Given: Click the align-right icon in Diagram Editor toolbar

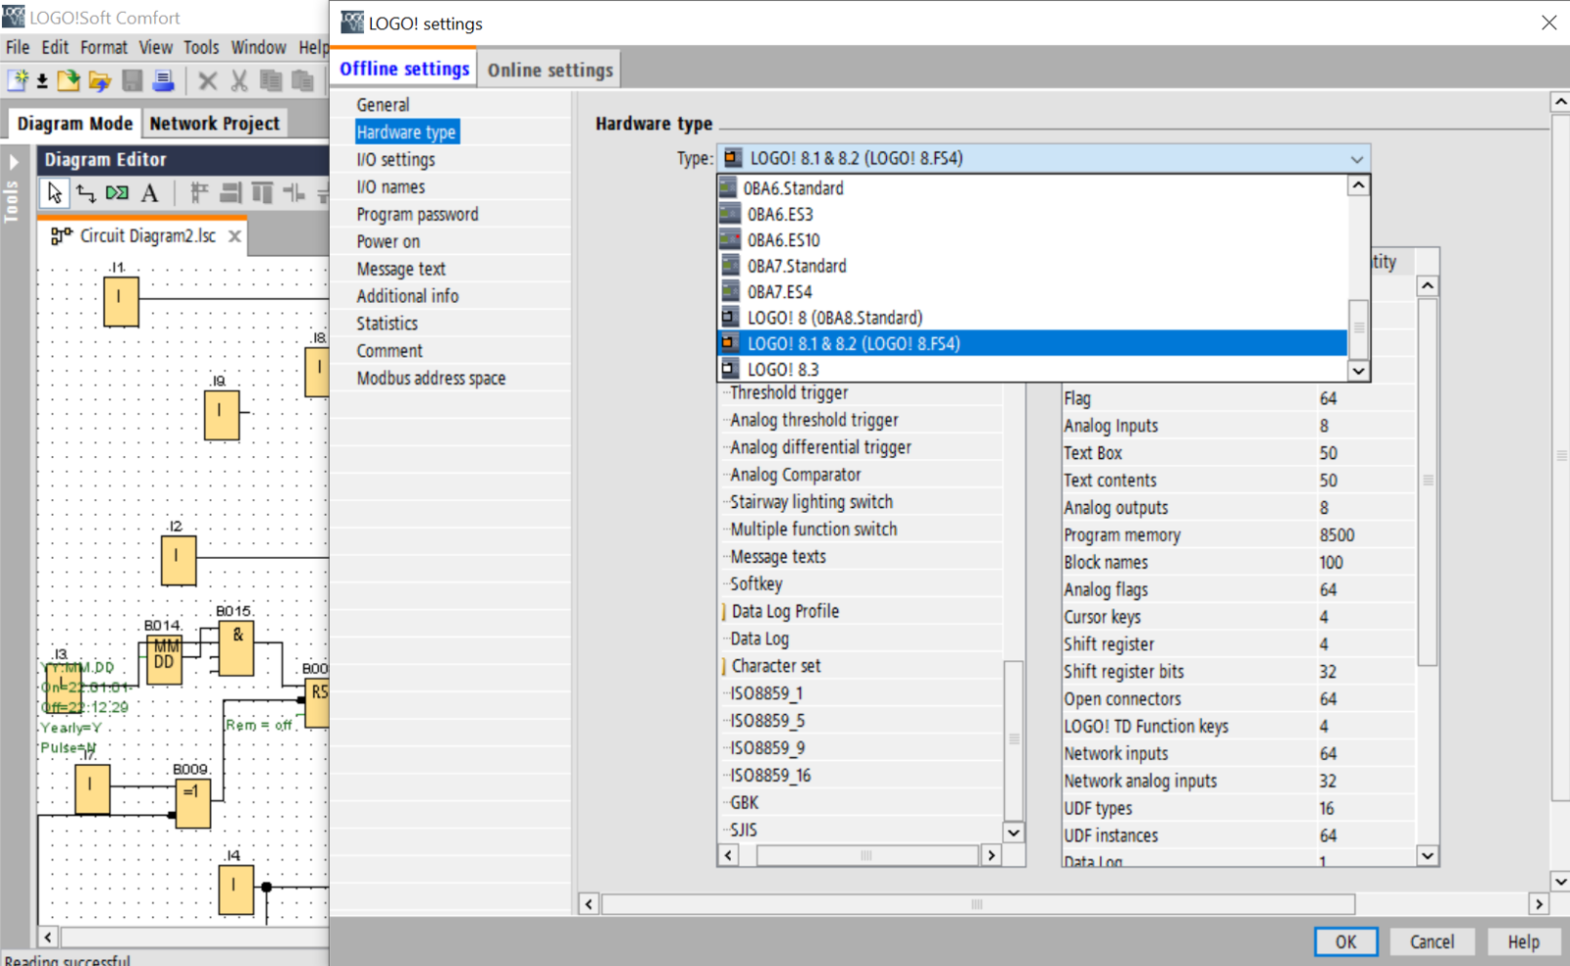Looking at the screenshot, I should coord(231,193).
